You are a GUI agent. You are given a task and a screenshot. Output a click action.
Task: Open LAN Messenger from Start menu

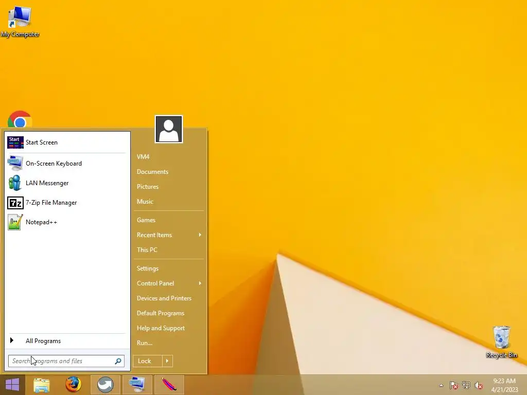pyautogui.click(x=67, y=183)
